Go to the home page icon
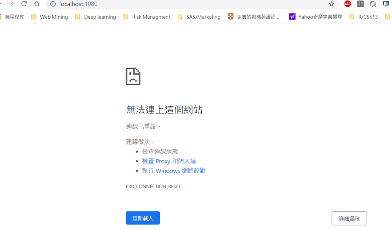The height and width of the screenshot is (230, 392). pos(37,4)
